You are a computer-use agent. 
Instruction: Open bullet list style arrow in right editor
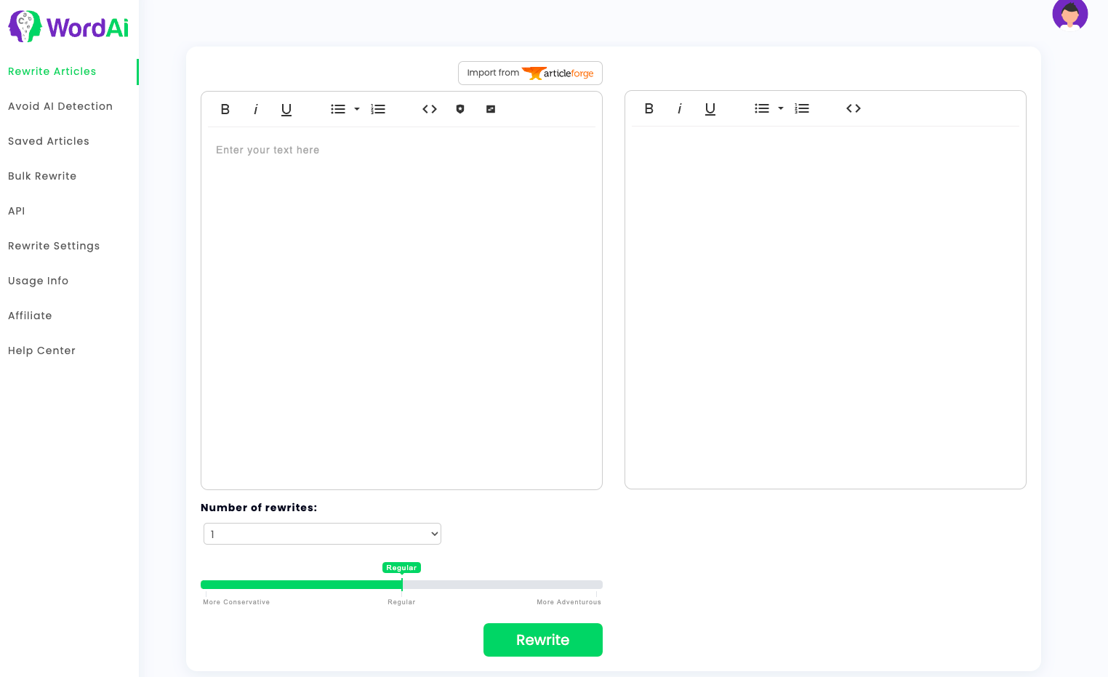pyautogui.click(x=781, y=108)
